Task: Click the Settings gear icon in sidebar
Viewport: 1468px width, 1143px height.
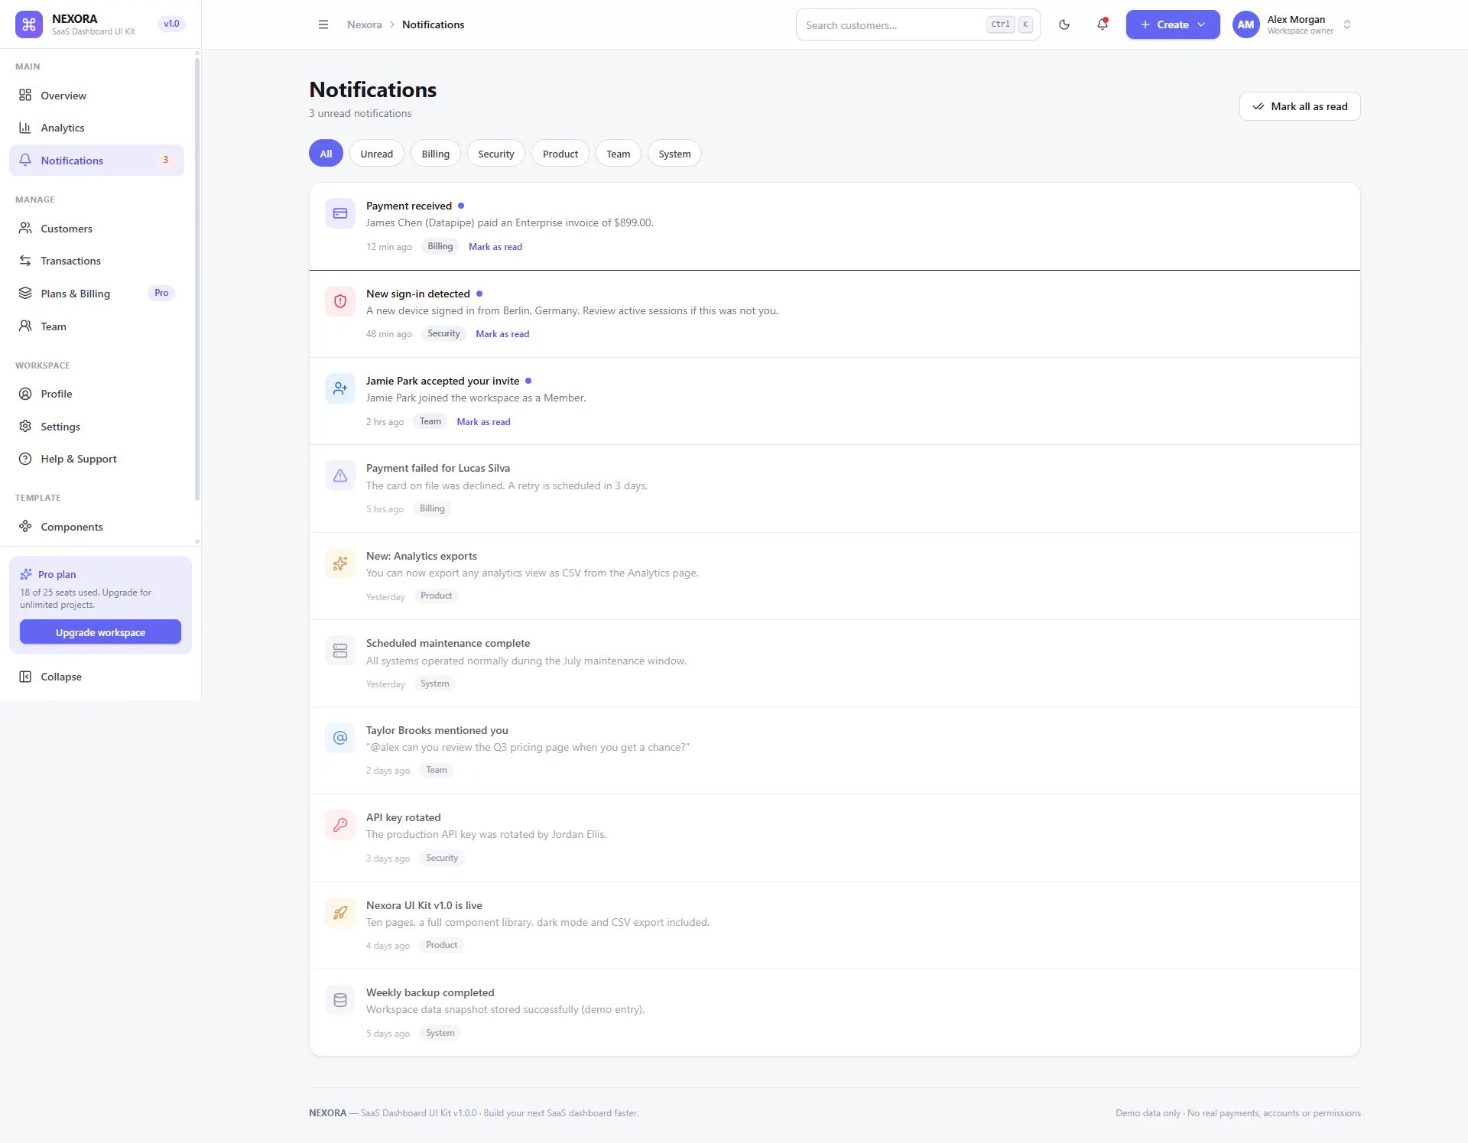Action: 25,427
